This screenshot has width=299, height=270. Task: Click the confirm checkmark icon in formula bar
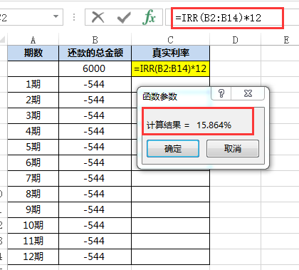(x=124, y=18)
